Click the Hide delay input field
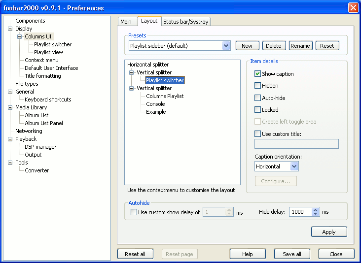 [x=301, y=212]
